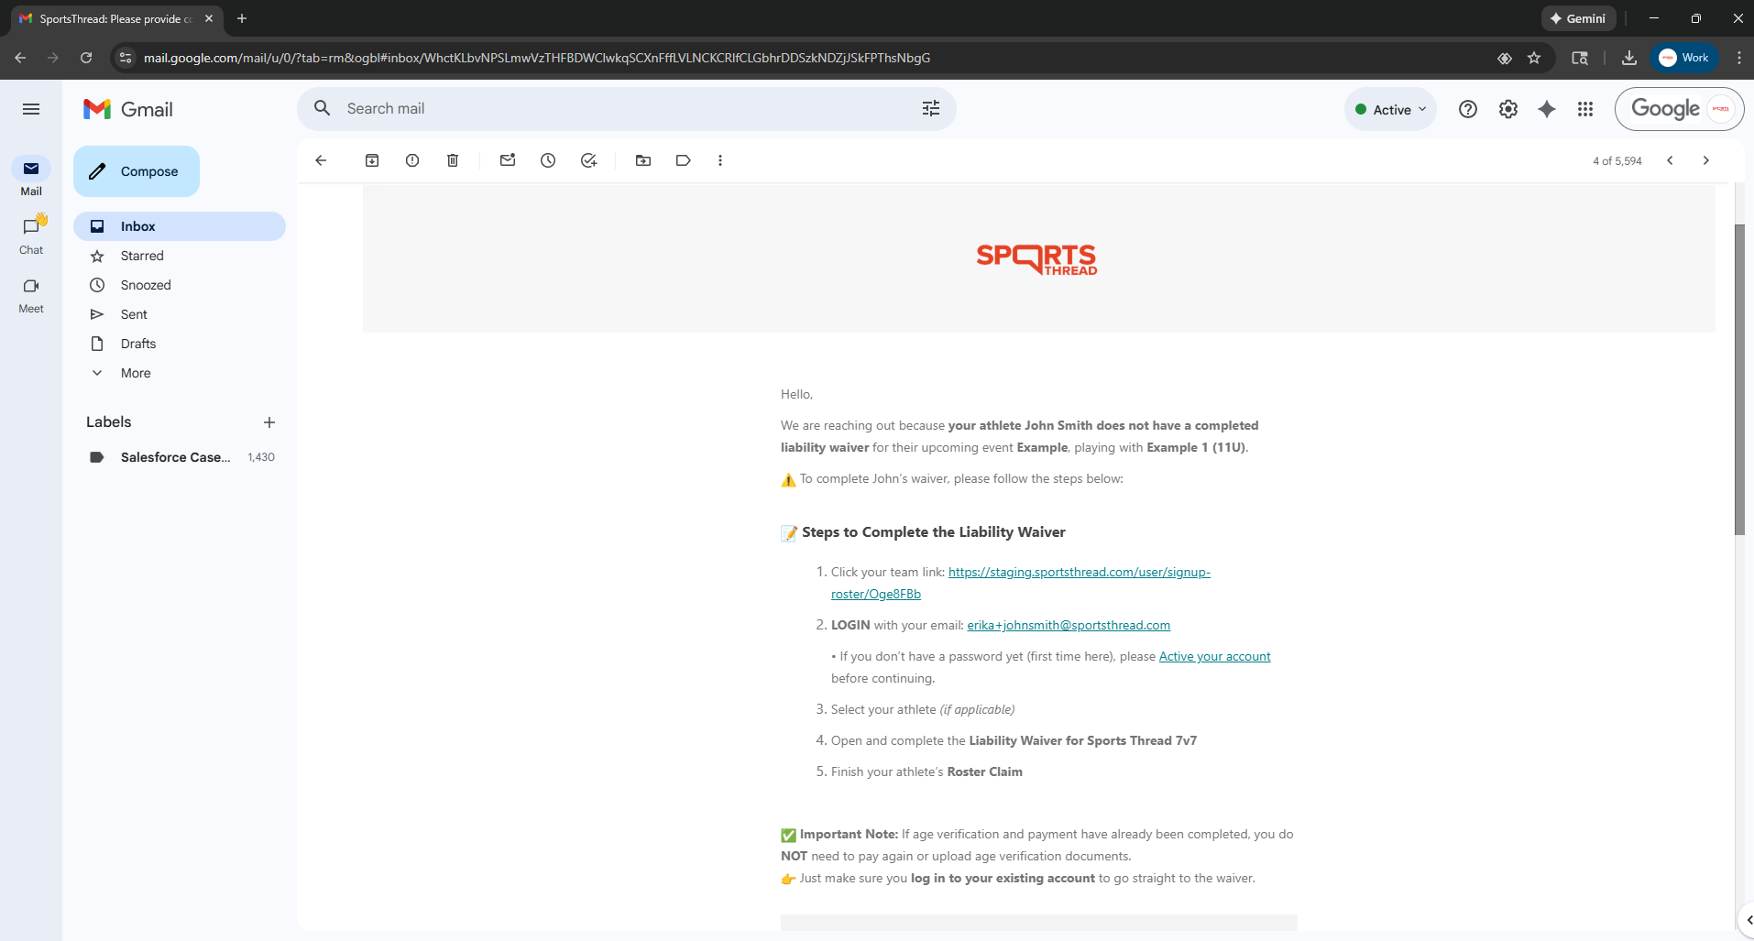Select the SportsThread browser tab

pos(115,18)
